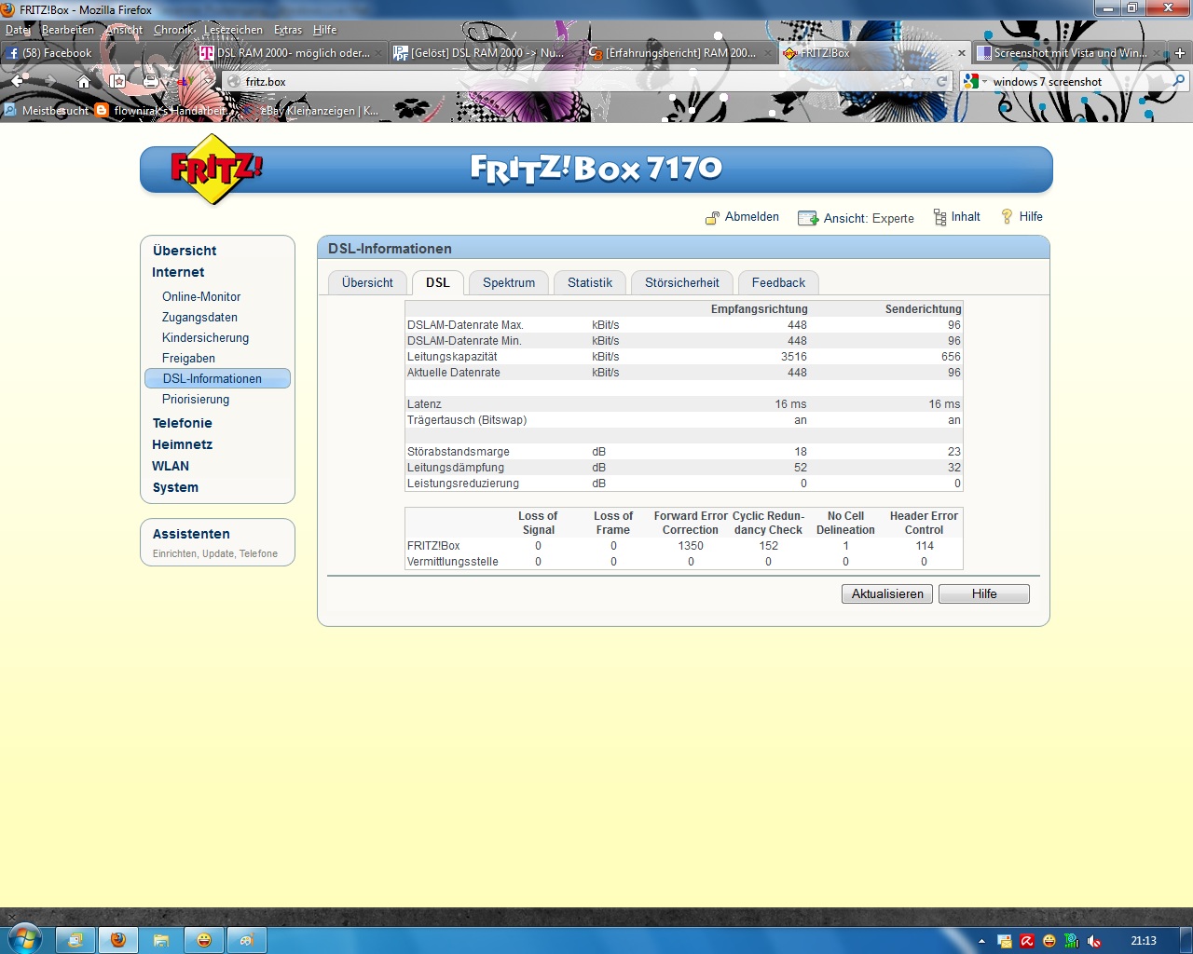The width and height of the screenshot is (1193, 954).
Task: Select the Spektrum tab
Action: point(509,282)
